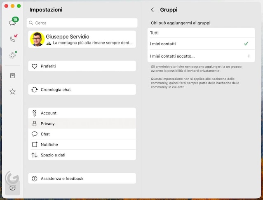Click the Privacy lock icon
This screenshot has width=263, height=200.
coord(35,123)
